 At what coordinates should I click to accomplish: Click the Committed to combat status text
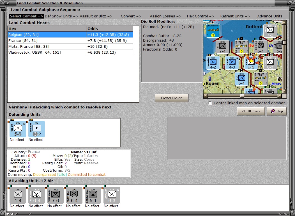[87, 174]
